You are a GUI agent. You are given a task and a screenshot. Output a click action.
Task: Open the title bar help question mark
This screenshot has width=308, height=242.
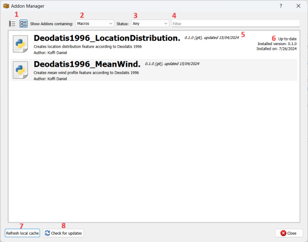(x=280, y=6)
